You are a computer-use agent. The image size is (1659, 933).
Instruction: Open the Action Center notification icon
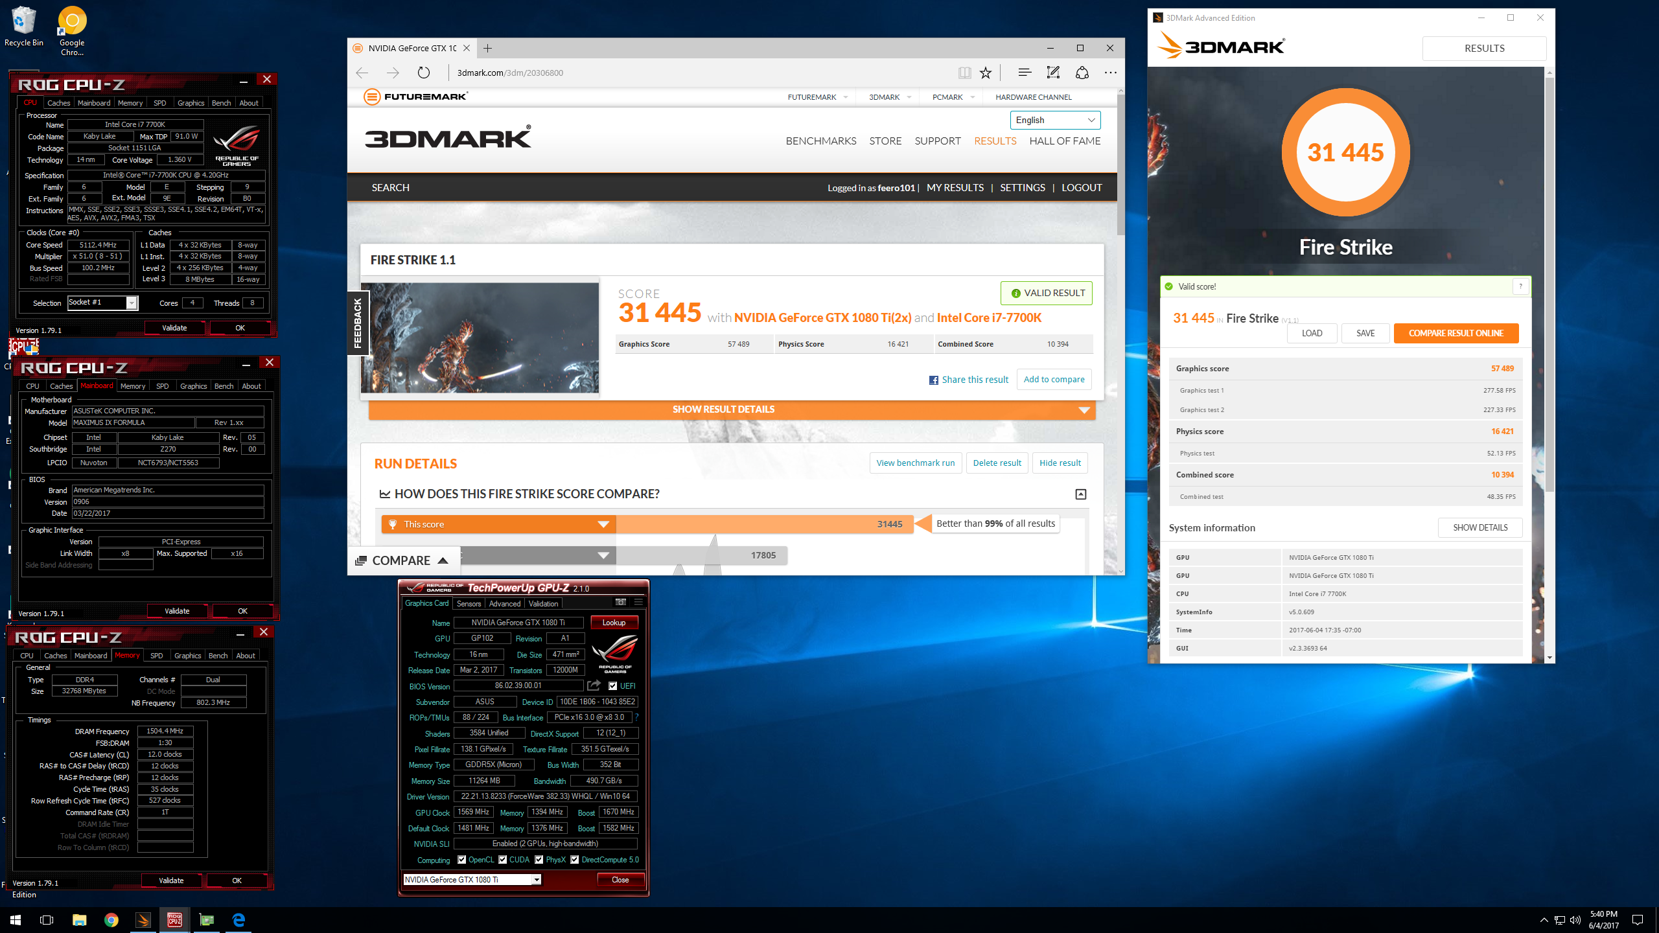(x=1638, y=920)
